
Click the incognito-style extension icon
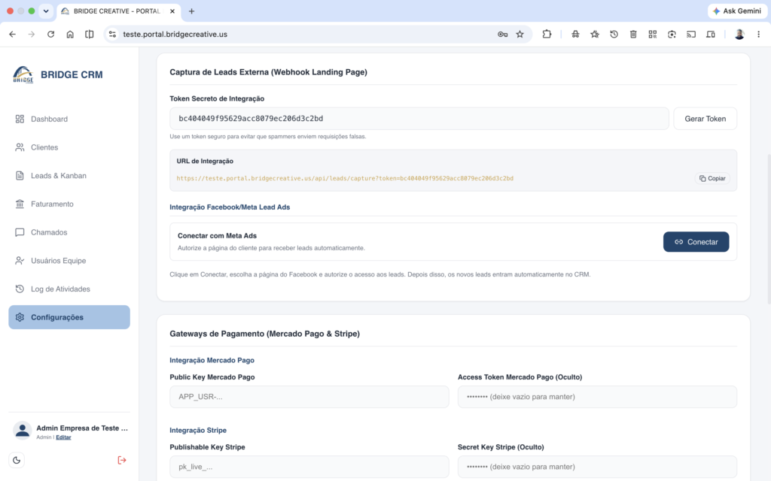click(x=575, y=35)
